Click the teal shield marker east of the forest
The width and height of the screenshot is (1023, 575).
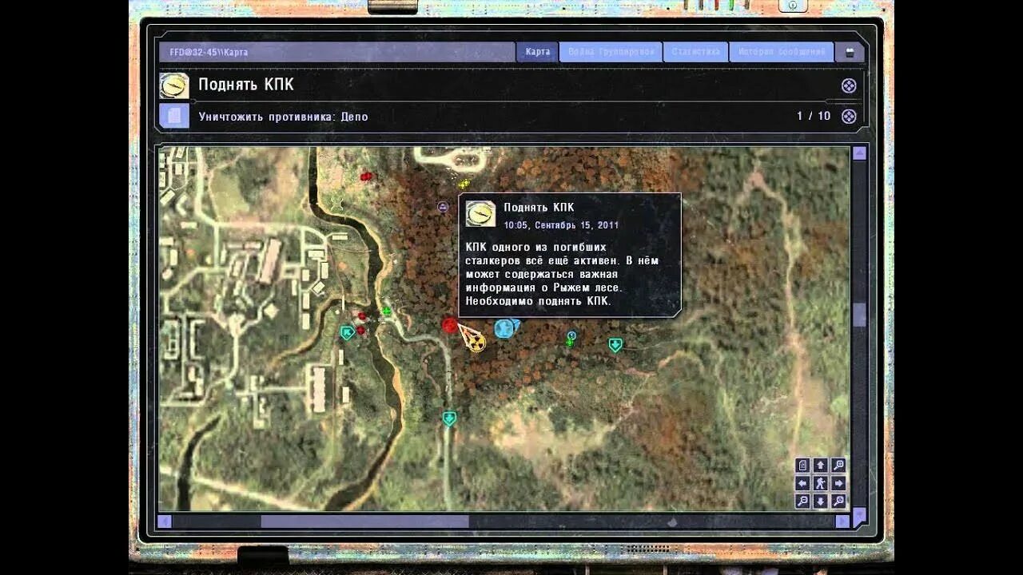point(615,344)
